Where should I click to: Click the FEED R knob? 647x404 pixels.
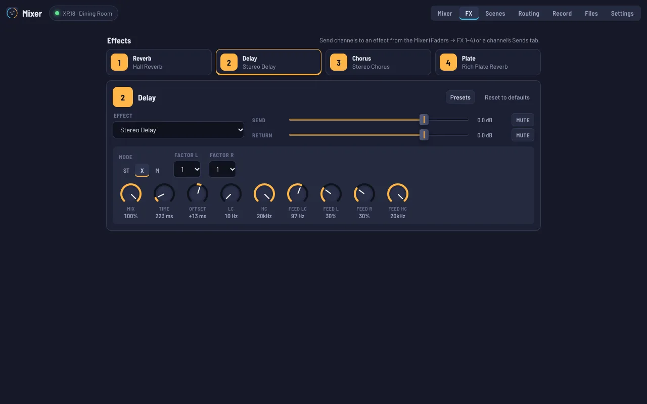click(364, 194)
